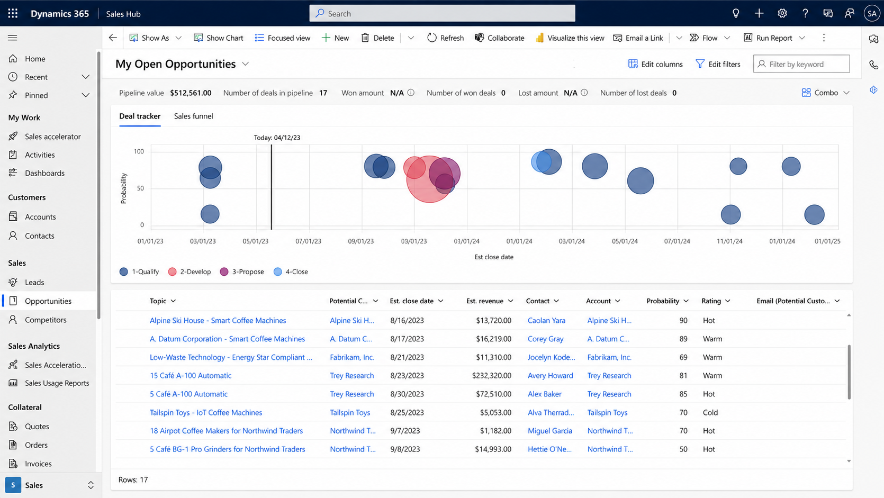The height and width of the screenshot is (498, 884).
Task: Click the lightbulb assistant icon
Action: pos(736,13)
